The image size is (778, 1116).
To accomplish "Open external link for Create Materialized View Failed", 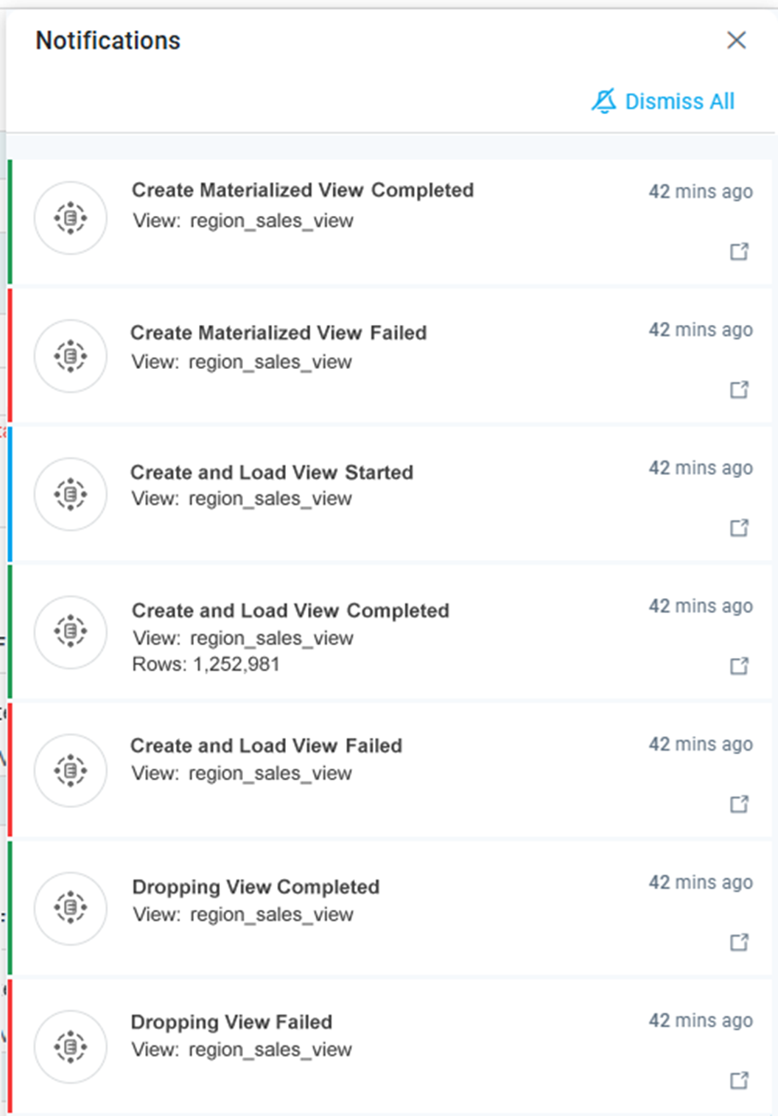I will coord(739,390).
